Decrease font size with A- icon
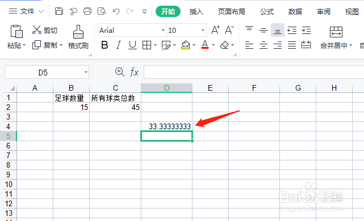 click(x=229, y=30)
